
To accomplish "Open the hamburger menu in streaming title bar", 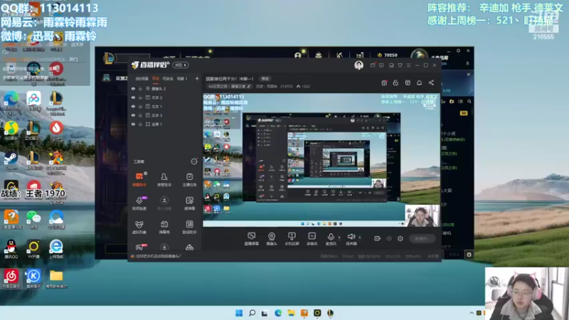I will tap(408, 65).
